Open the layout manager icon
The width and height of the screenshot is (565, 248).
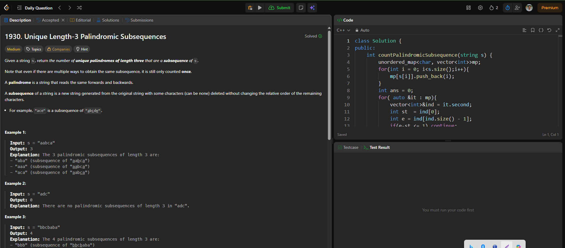[469, 8]
